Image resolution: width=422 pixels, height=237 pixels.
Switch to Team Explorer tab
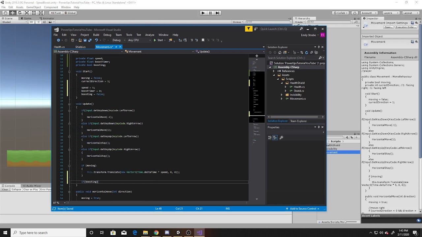click(298, 121)
